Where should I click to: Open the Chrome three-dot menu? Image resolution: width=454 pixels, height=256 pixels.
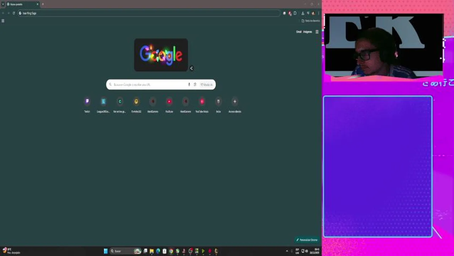pyautogui.click(x=318, y=13)
